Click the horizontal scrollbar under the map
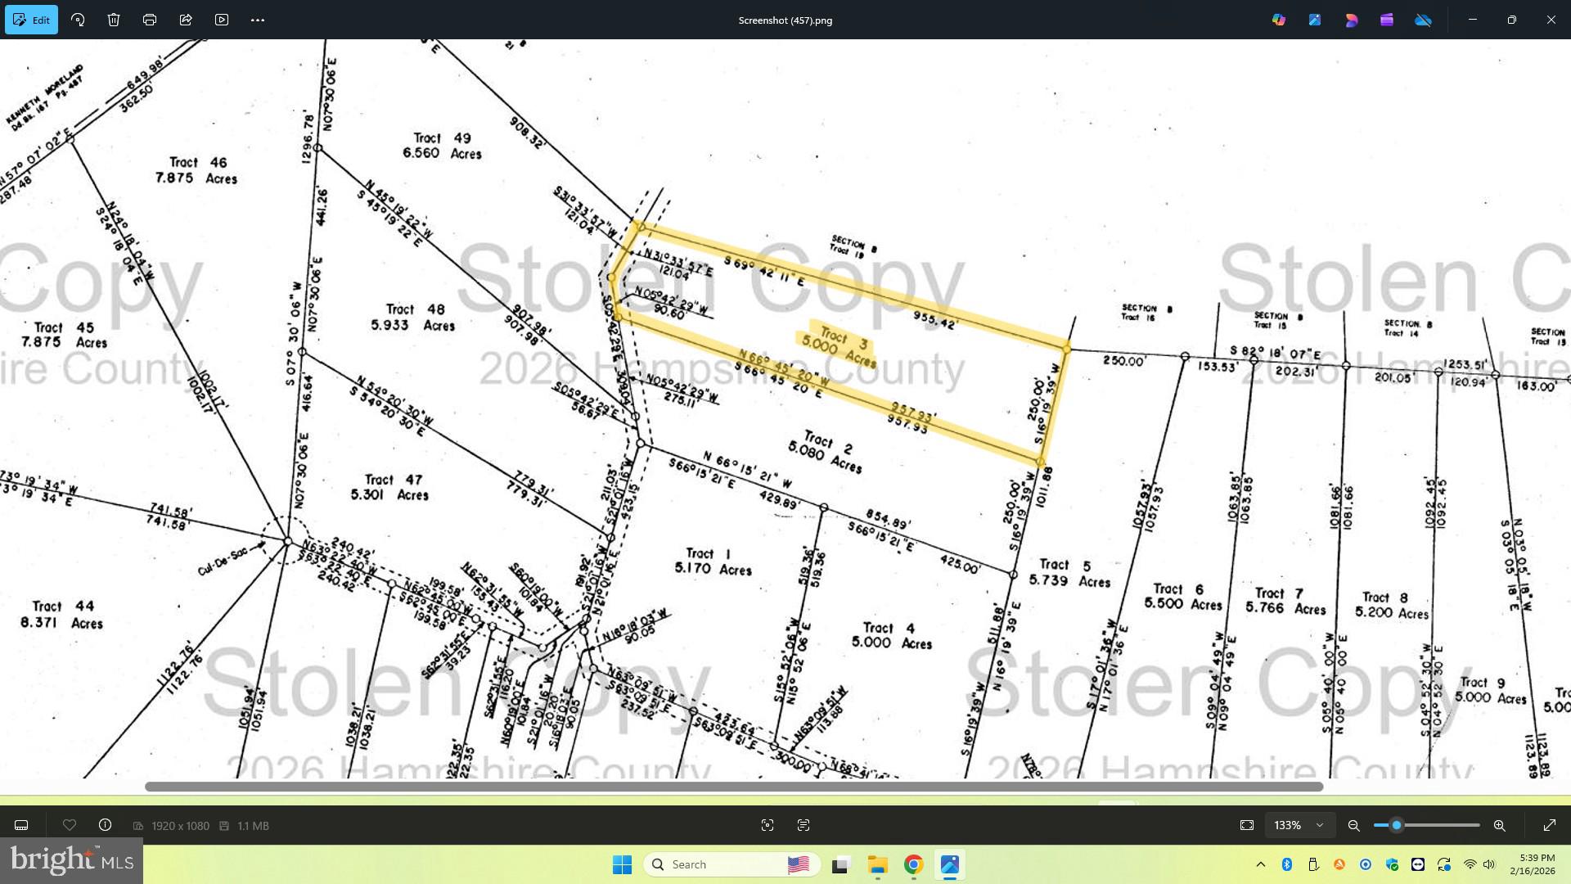This screenshot has width=1571, height=884. click(x=733, y=787)
